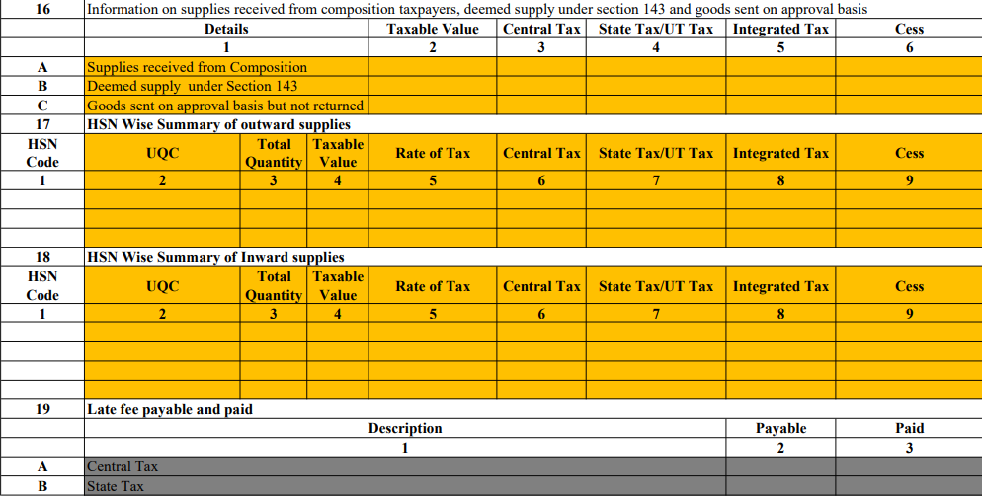Click Central Tax cell for row B
The image size is (982, 496).
(x=541, y=87)
